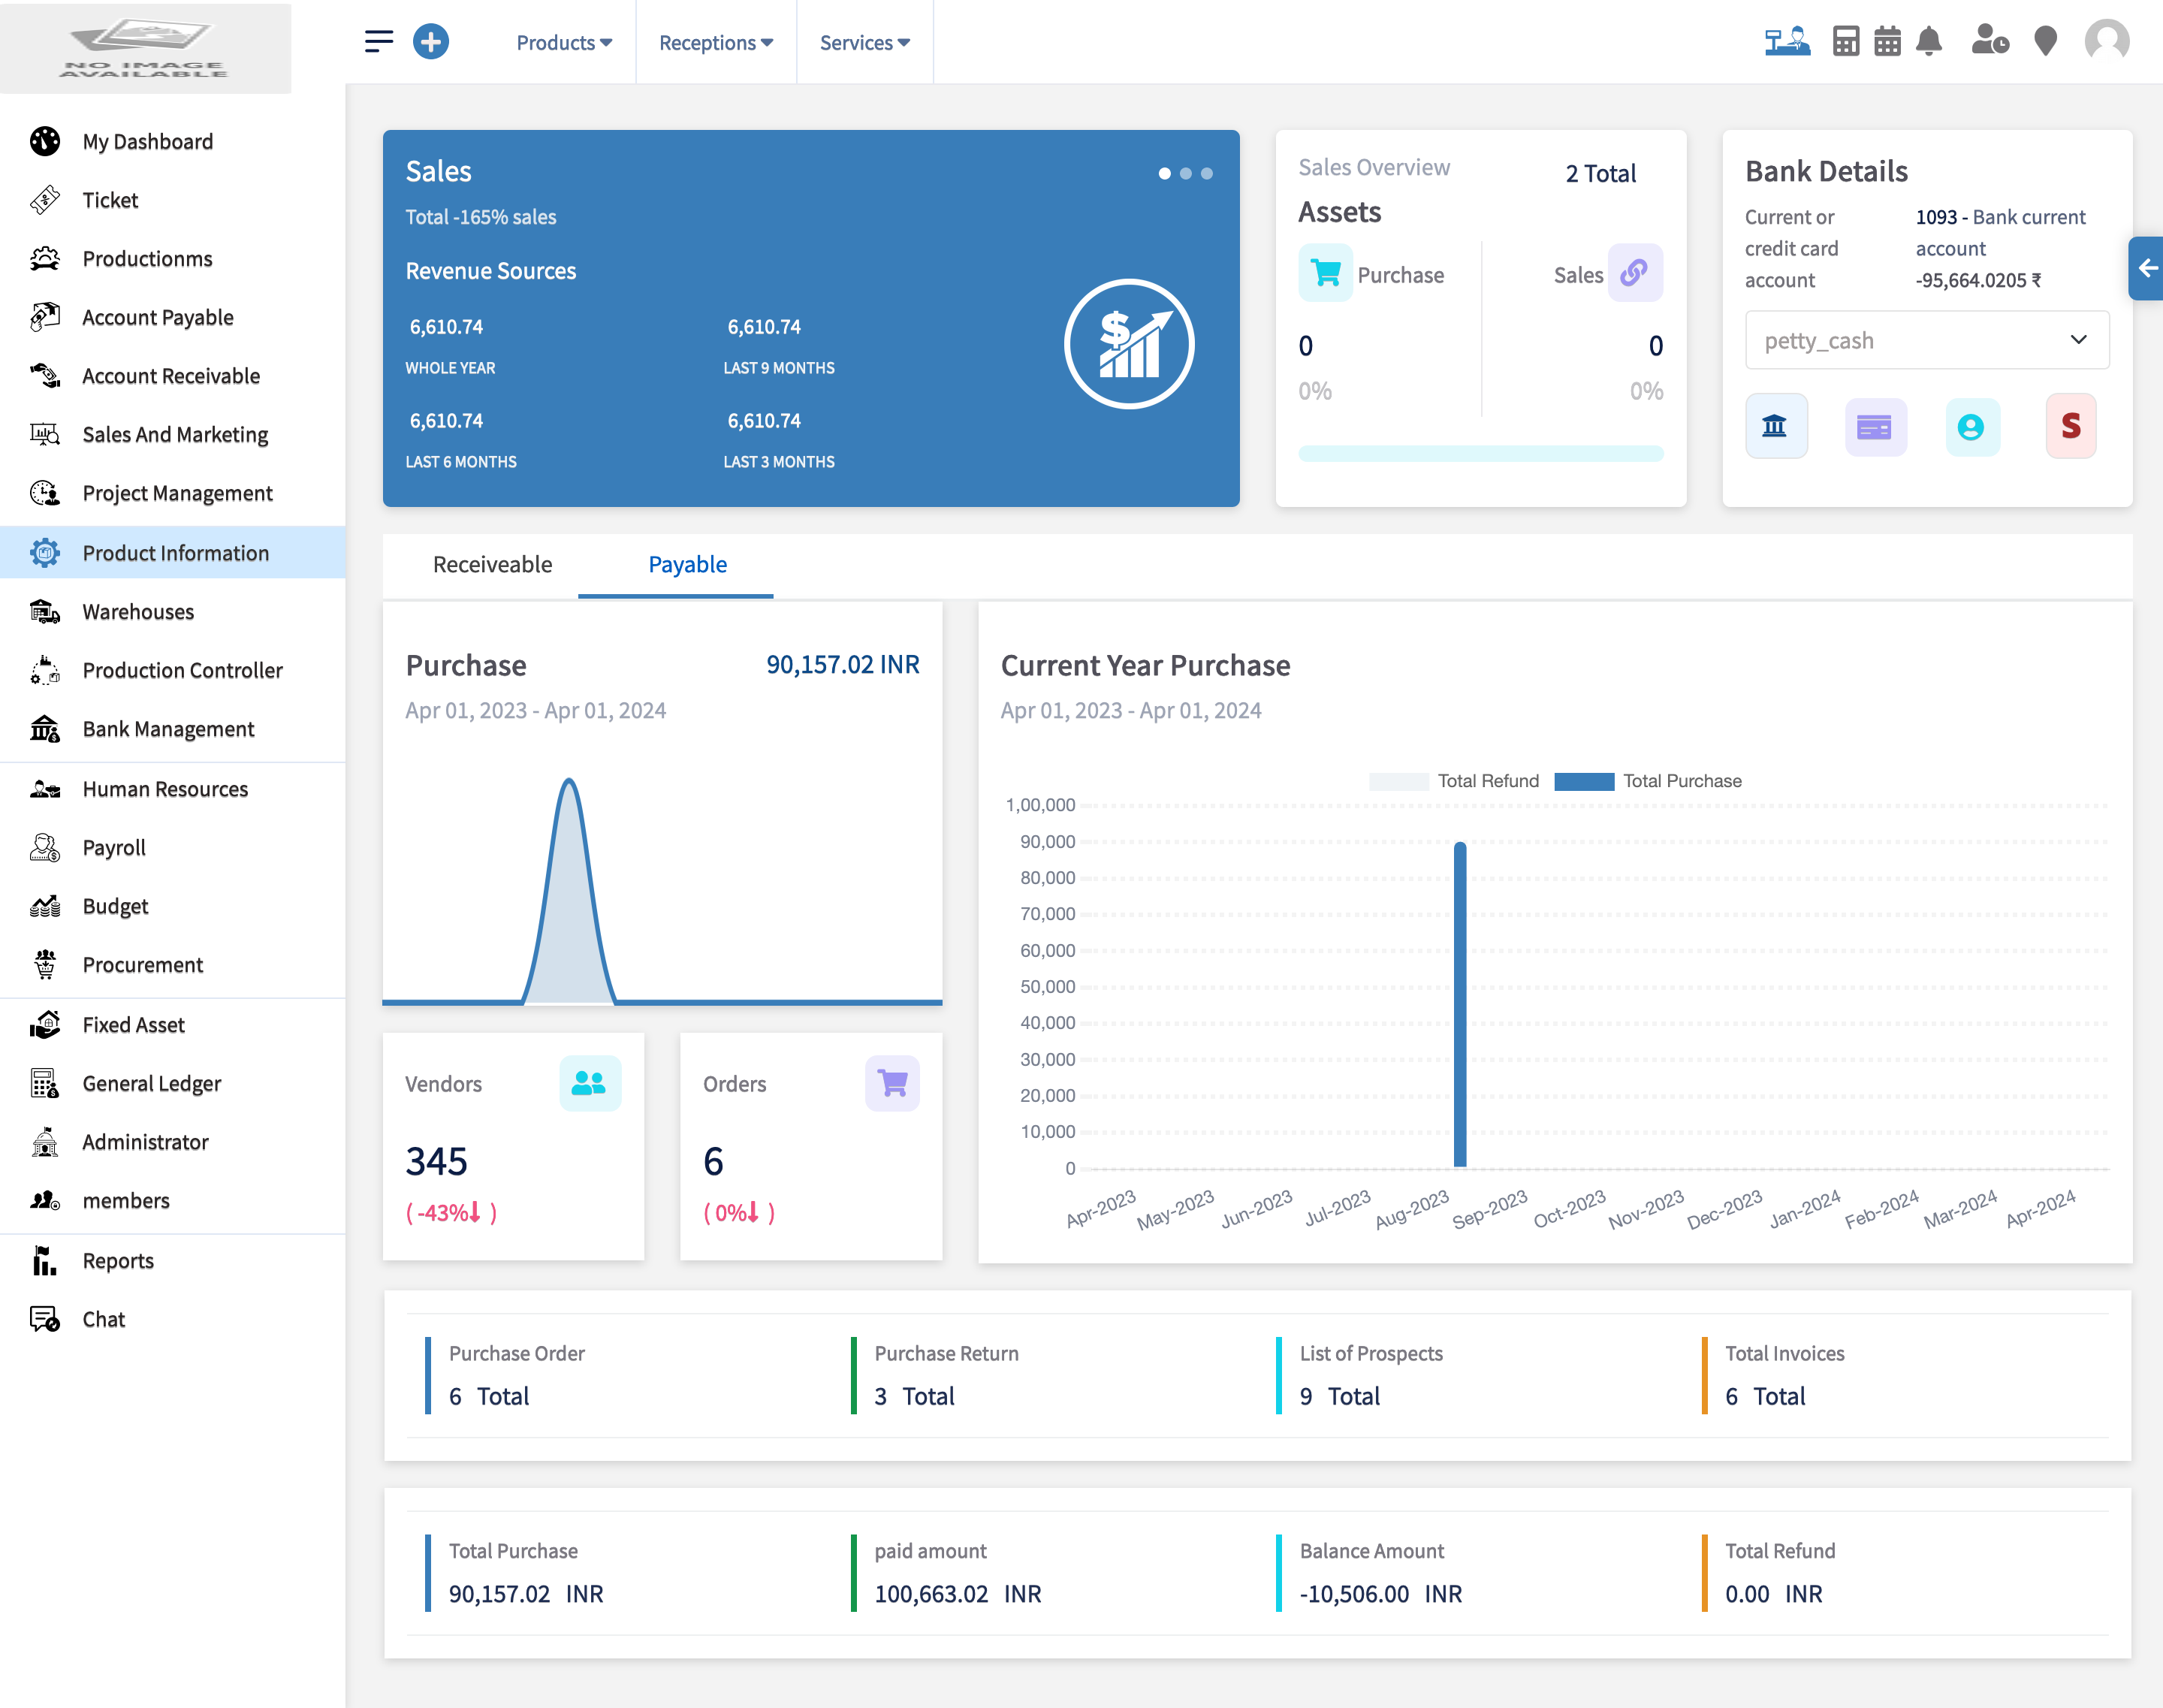
Task: View notifications via the bell icon
Action: (1930, 42)
